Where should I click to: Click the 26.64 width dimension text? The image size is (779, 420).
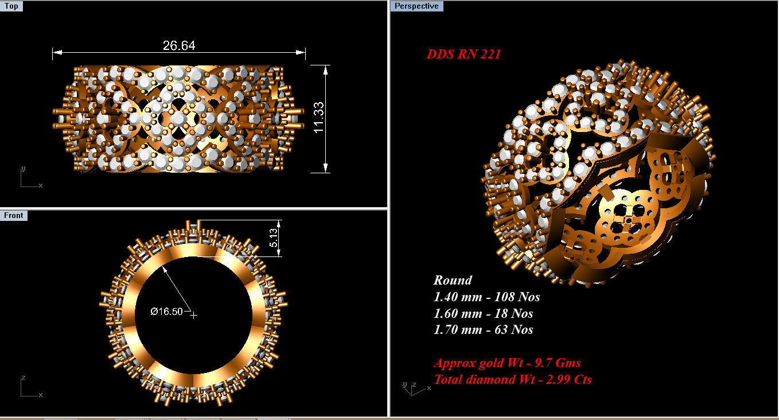click(179, 46)
